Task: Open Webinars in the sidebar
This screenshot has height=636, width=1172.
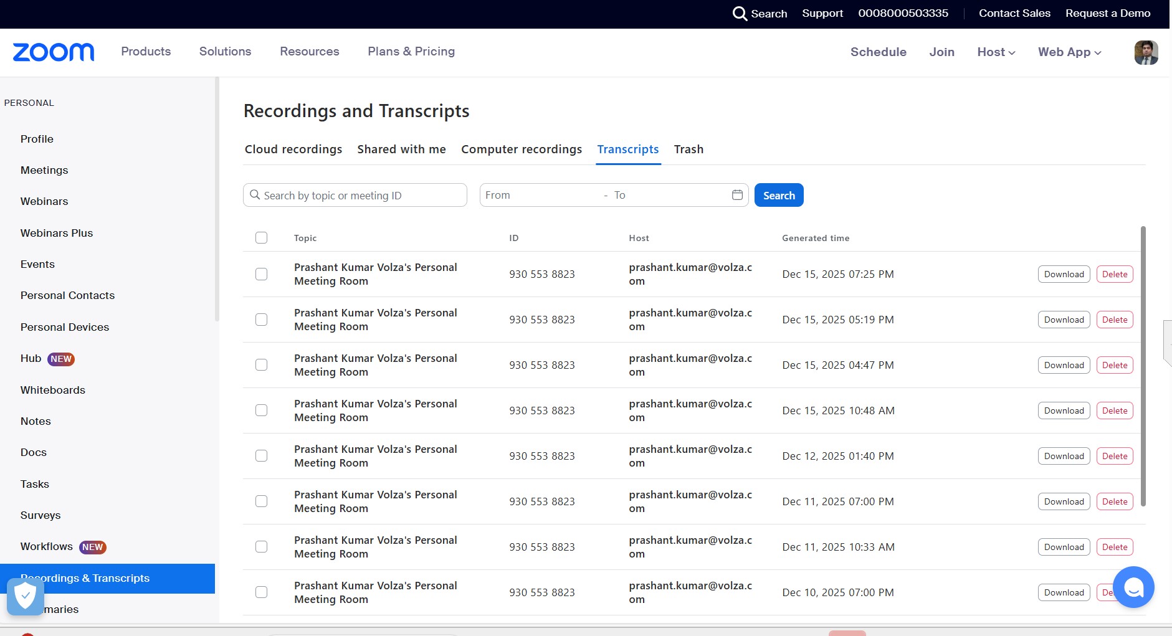Action: (44, 201)
